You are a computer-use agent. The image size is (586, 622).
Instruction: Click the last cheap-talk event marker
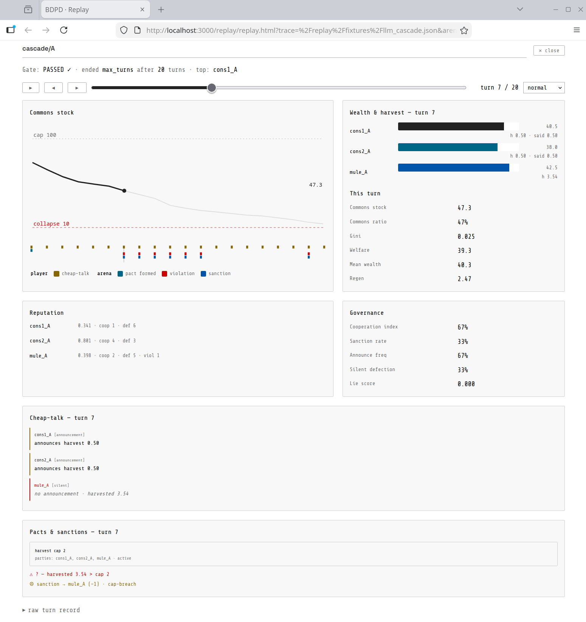coord(324,247)
